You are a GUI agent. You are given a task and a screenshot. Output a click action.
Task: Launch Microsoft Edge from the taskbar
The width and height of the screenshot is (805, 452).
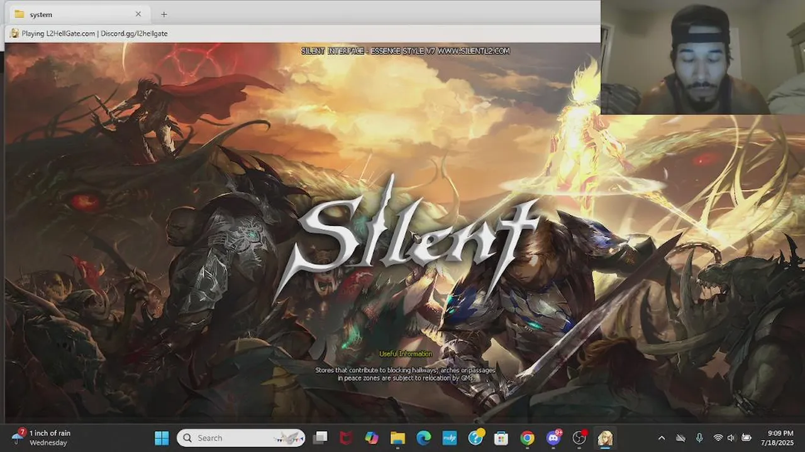tap(424, 438)
